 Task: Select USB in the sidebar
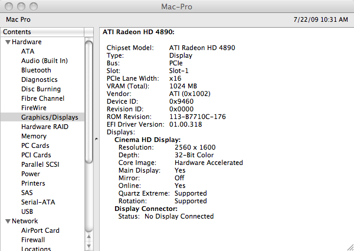tap(27, 212)
